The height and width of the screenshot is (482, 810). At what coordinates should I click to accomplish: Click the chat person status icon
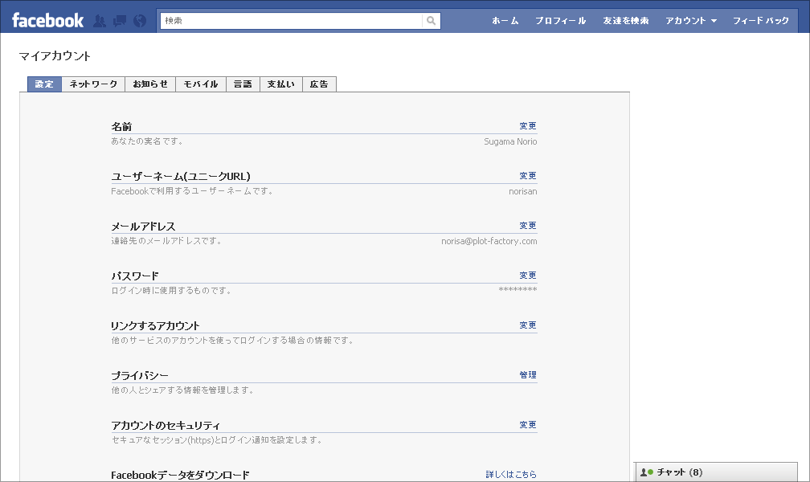pyautogui.click(x=646, y=472)
